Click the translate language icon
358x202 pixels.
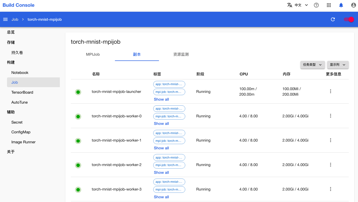290,5
